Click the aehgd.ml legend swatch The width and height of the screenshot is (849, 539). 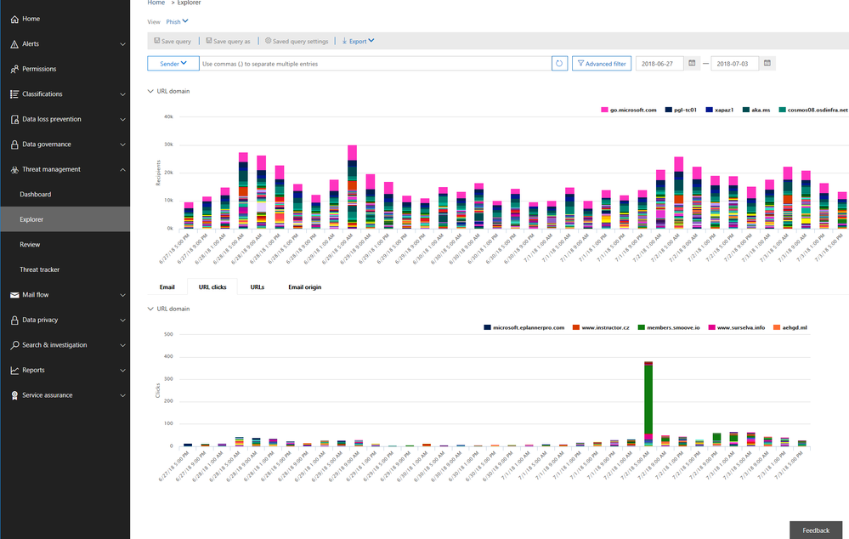[777, 327]
